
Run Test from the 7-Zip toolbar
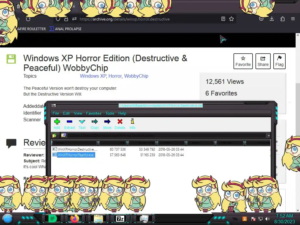[82, 124]
